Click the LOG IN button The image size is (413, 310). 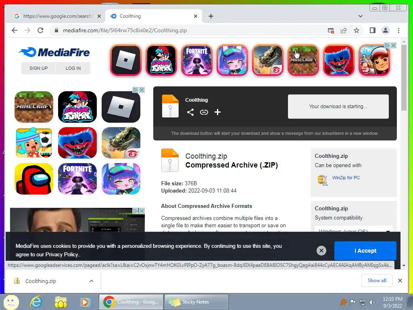point(73,68)
